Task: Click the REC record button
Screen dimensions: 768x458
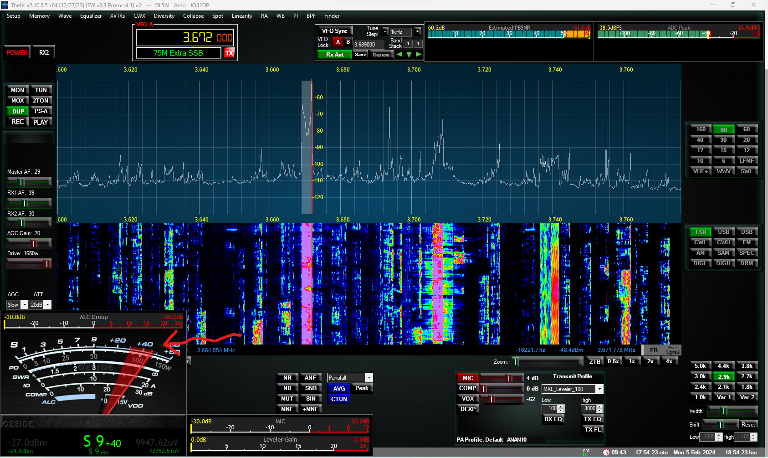Action: click(x=17, y=122)
